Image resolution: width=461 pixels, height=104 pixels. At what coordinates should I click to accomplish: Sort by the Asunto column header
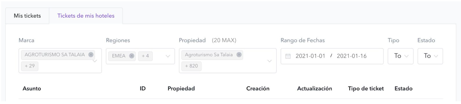pyautogui.click(x=32, y=89)
